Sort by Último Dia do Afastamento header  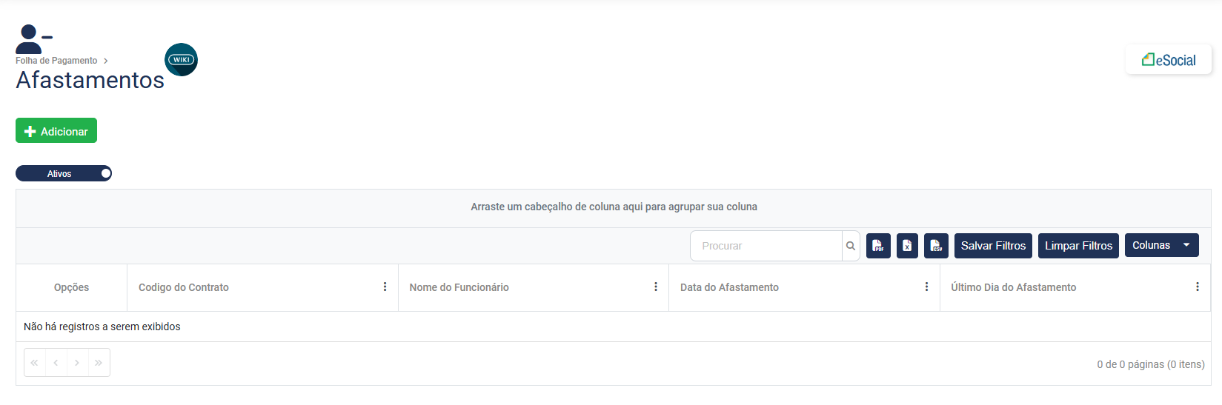point(1014,287)
